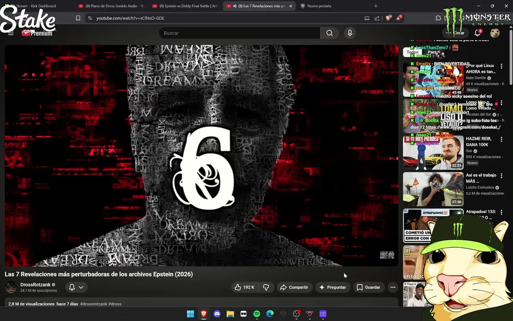Open Spotify from the taskbar
This screenshot has width=513, height=321.
257,314
